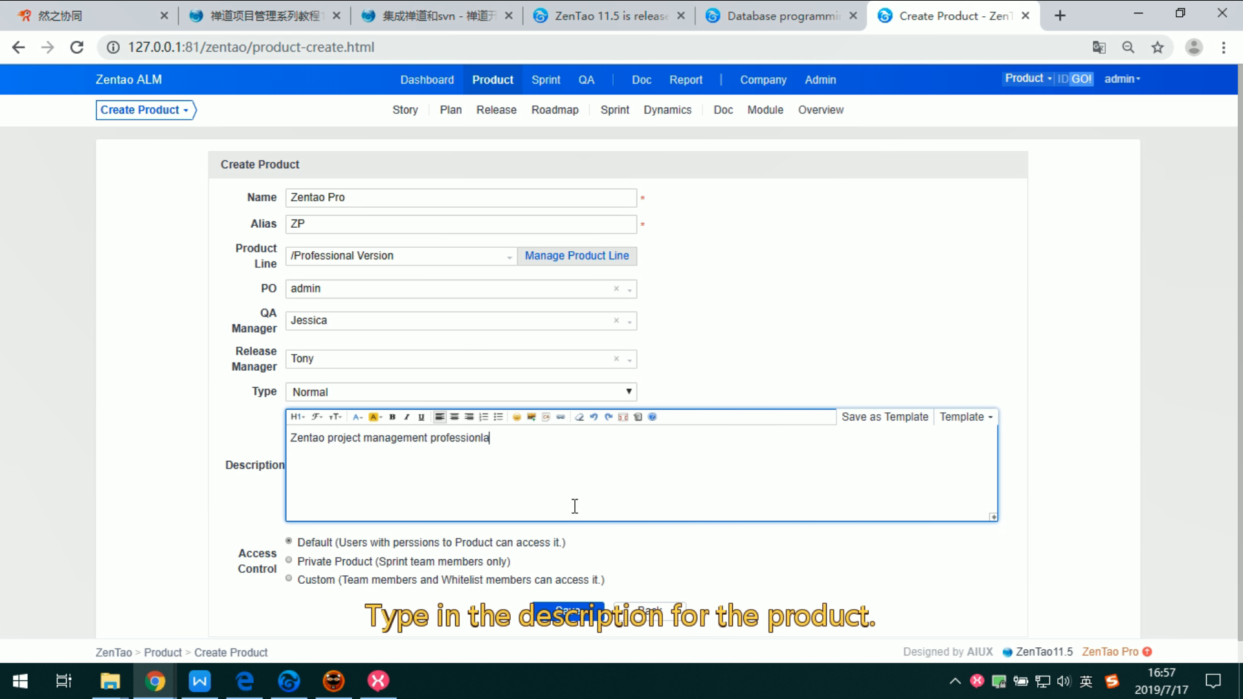The height and width of the screenshot is (699, 1243).
Task: Switch description editor to fullscreen
Action: click(x=623, y=417)
